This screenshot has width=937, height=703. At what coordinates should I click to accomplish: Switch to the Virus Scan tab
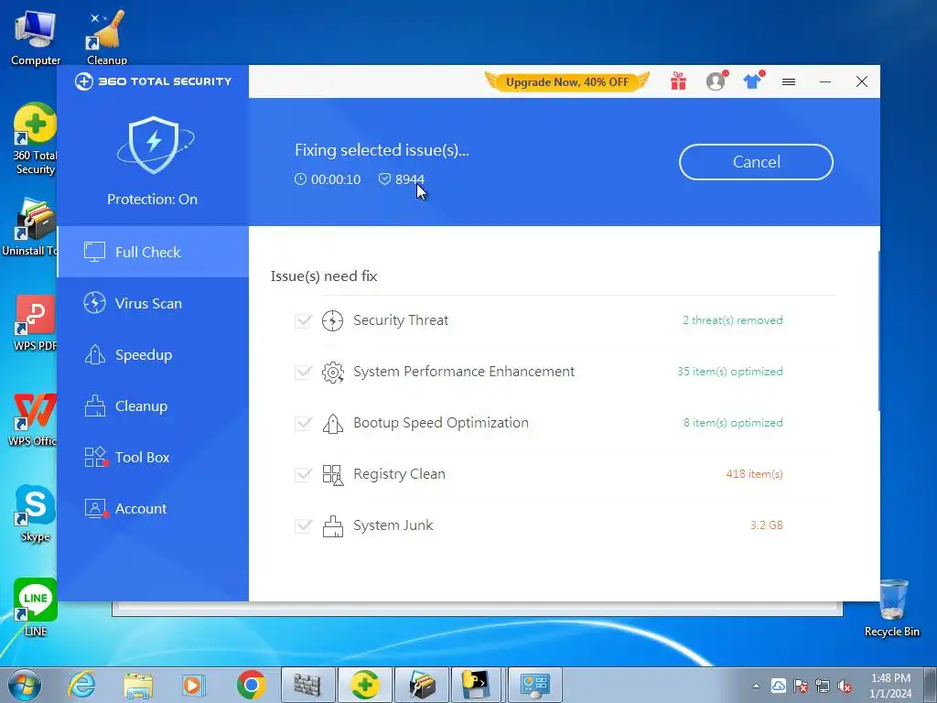[x=153, y=303]
